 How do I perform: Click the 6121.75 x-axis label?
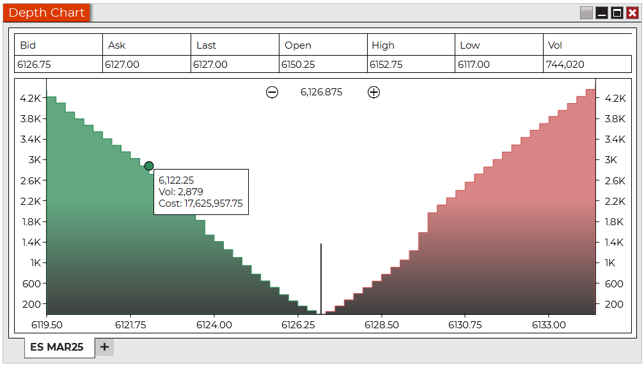tap(130, 325)
